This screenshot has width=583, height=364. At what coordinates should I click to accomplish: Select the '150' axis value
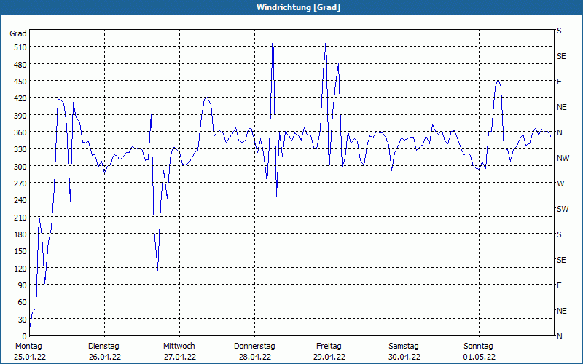20,251
